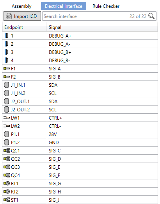Image resolution: width=160 pixels, height=204 pixels.
Task: Select the SIG_H signal cell
Action: [102, 191]
